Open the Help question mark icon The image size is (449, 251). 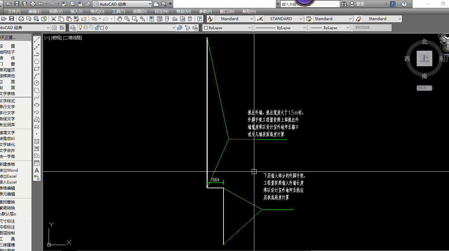pos(200,19)
